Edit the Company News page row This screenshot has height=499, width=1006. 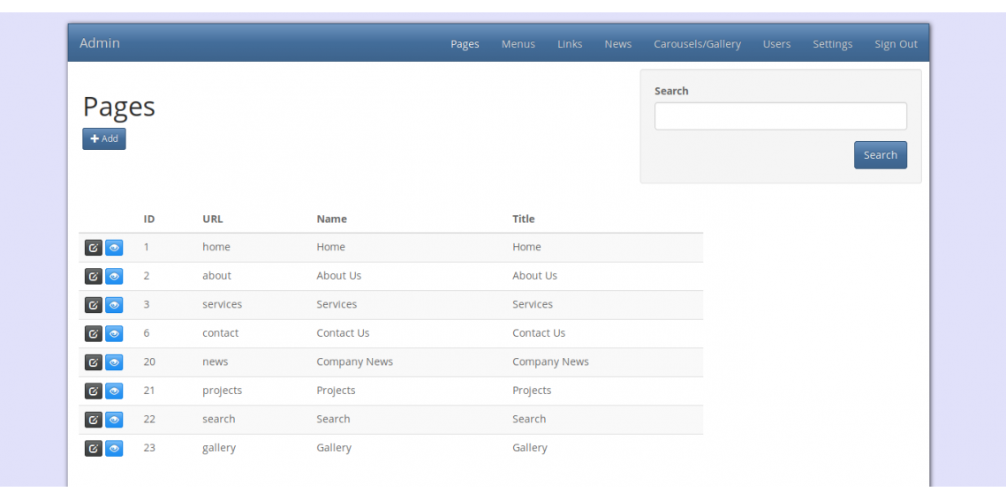click(x=94, y=362)
